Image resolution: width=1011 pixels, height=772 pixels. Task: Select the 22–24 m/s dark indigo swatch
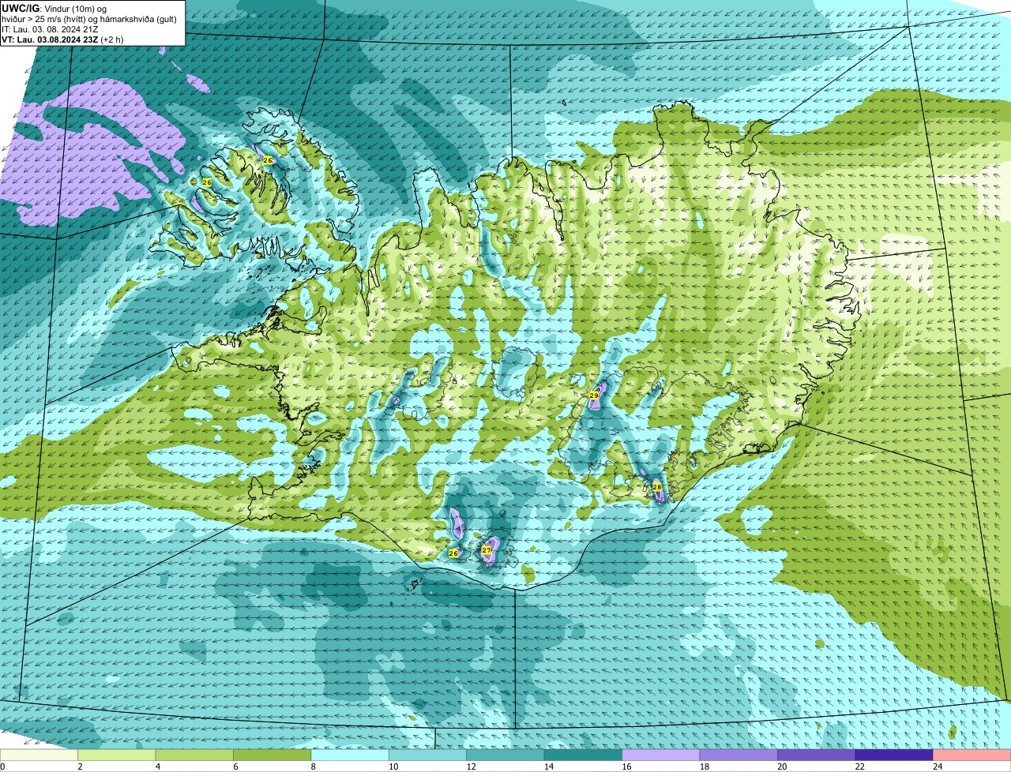click(894, 755)
